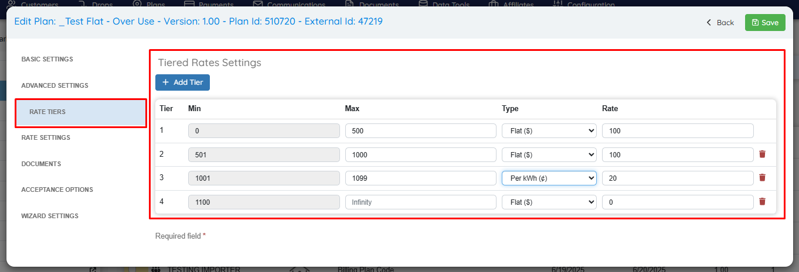Click the tier 2 Max field containing 1000
Image resolution: width=799 pixels, height=272 pixels.
pyautogui.click(x=420, y=154)
